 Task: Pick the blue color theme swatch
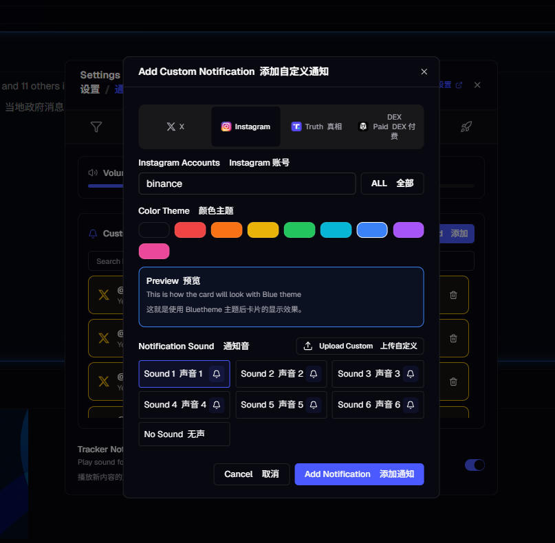[x=372, y=230]
